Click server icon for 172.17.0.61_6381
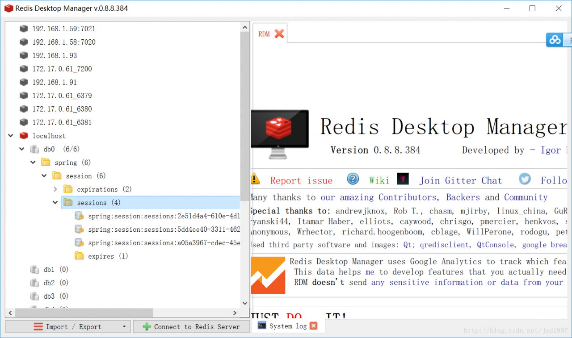The image size is (572, 338). (24, 122)
